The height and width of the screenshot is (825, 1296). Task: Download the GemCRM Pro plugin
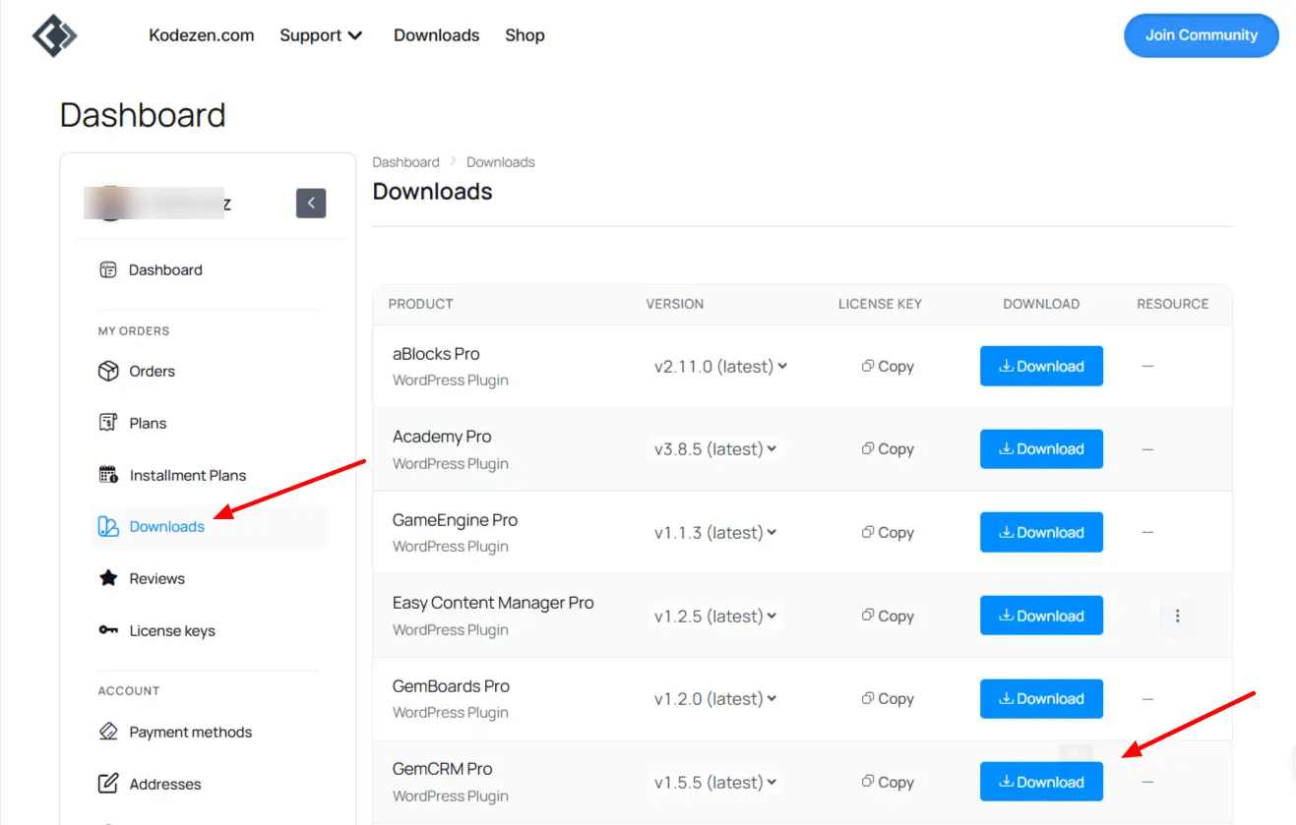(x=1041, y=782)
